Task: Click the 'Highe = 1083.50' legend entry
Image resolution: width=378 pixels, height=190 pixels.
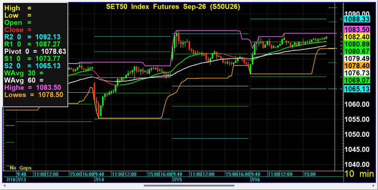Action: click(x=33, y=88)
